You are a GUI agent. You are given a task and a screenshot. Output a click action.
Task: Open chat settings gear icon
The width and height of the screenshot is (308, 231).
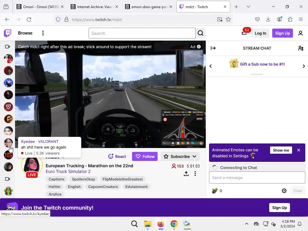(284, 191)
